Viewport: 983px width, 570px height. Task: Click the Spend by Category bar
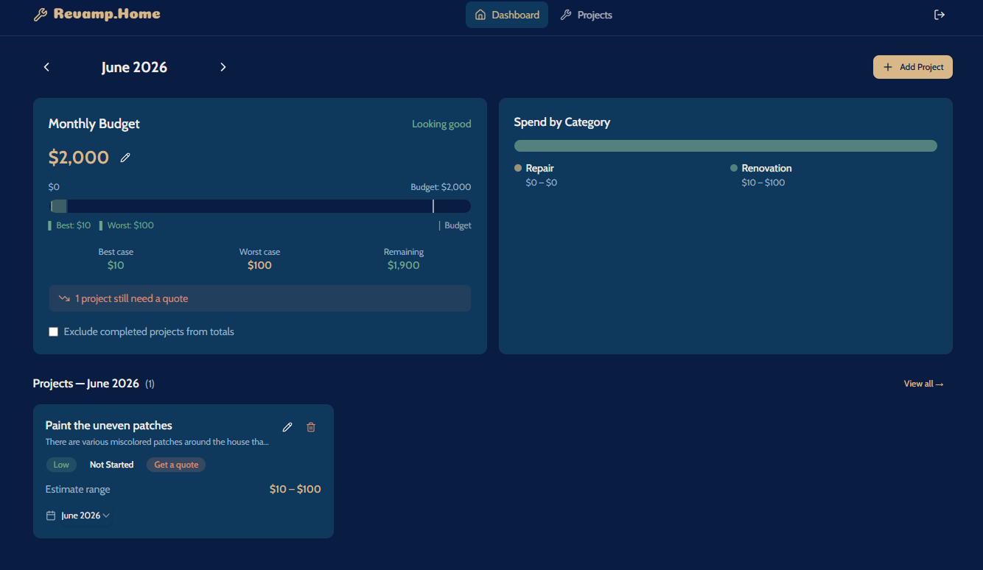tap(726, 146)
